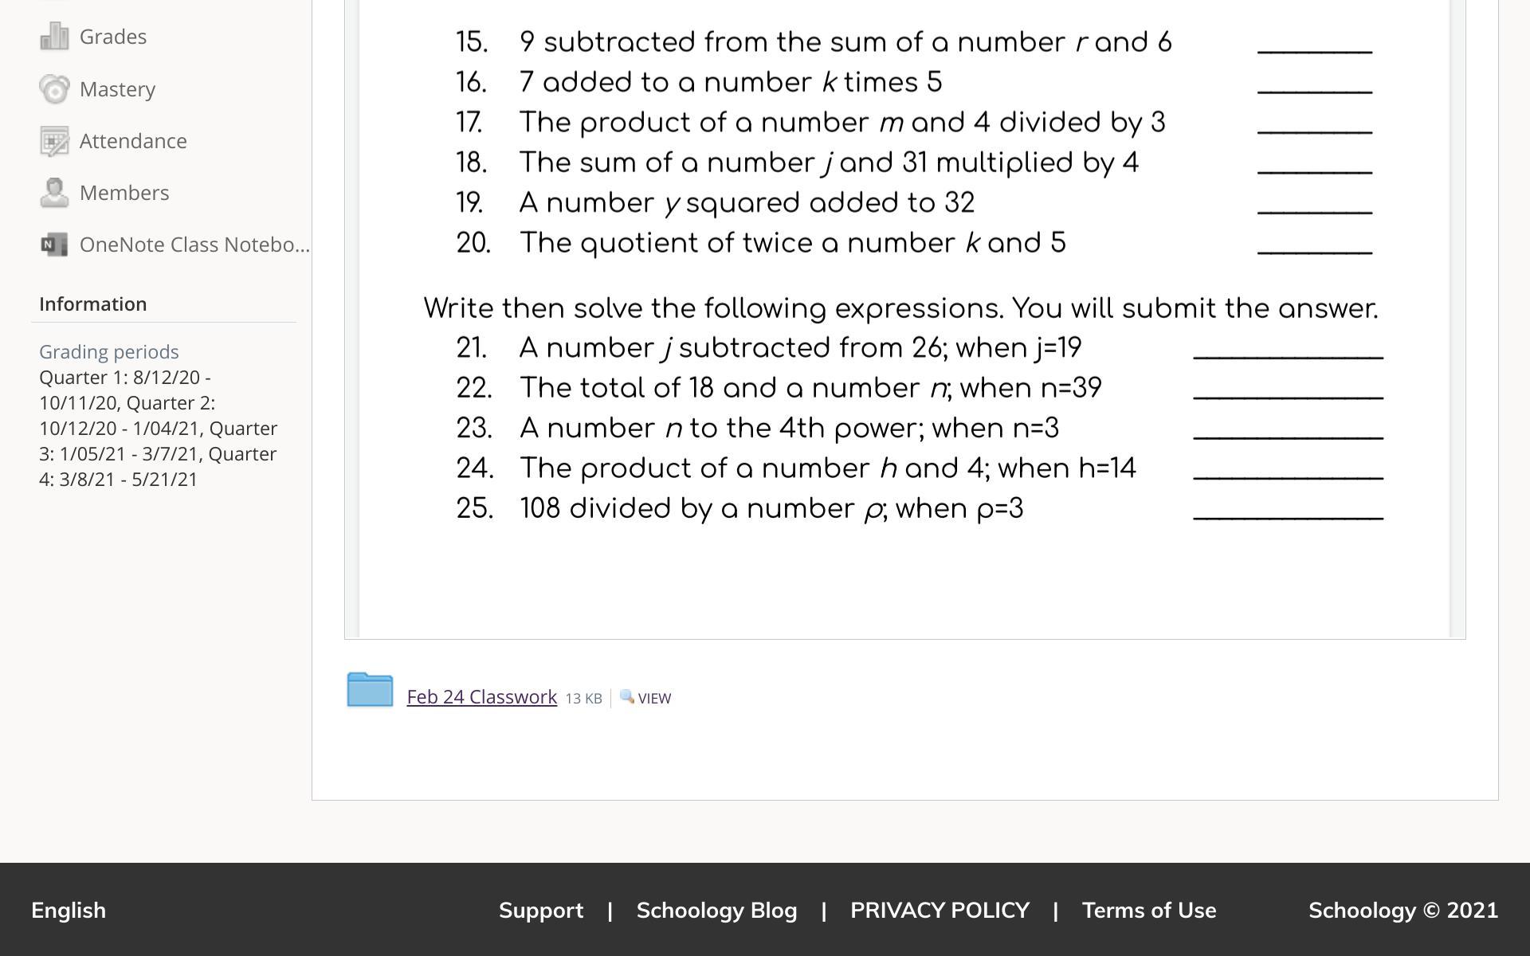Open the Attendance page
Viewport: 1530px width, 956px height.
[x=133, y=141]
